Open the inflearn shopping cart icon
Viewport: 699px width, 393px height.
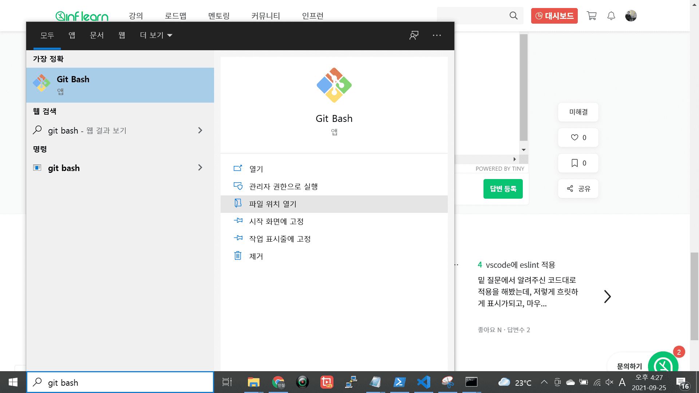pos(592,16)
